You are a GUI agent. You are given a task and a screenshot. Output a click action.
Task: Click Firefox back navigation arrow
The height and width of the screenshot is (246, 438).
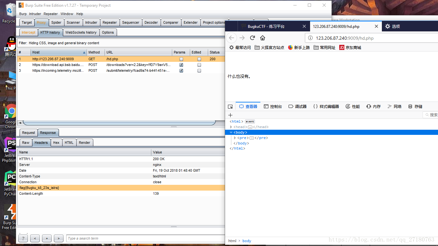(x=232, y=38)
